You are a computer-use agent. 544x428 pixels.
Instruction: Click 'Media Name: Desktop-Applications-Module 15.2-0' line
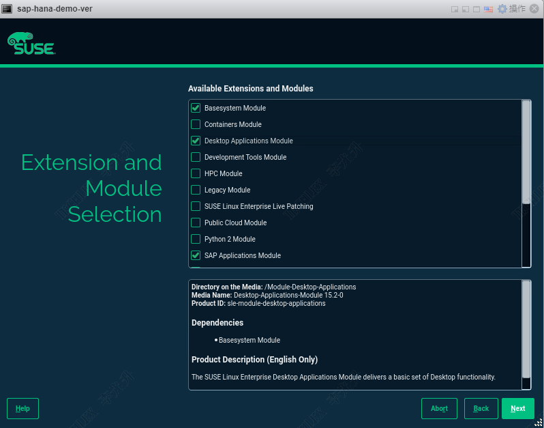point(267,296)
